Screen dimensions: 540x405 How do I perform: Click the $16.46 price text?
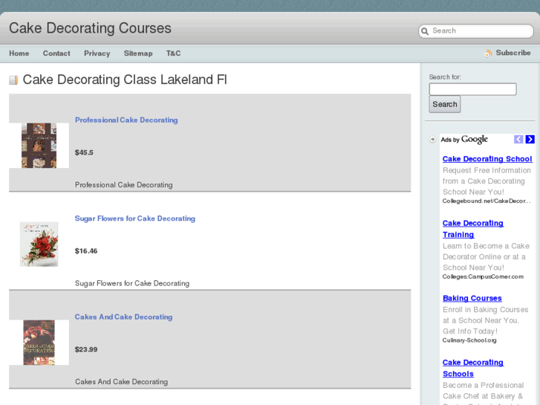(86, 251)
